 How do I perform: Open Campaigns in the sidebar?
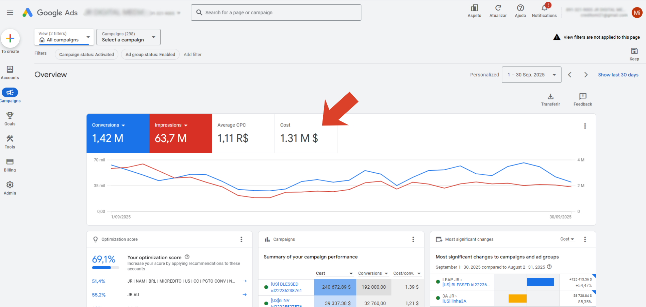[x=10, y=95]
